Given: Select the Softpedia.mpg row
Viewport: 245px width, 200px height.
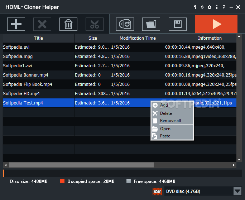Looking at the screenshot, I should click(120, 57).
